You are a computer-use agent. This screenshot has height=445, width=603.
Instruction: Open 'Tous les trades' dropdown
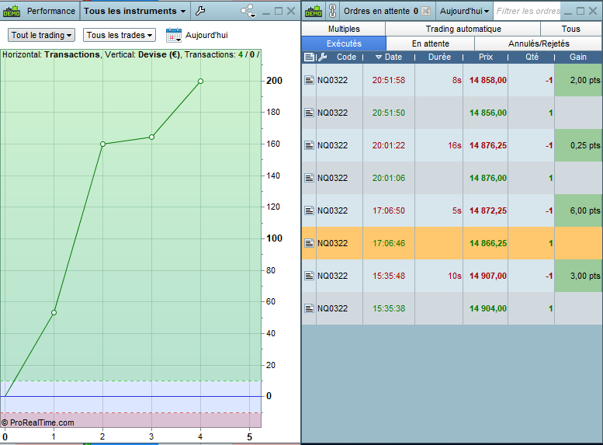point(120,35)
